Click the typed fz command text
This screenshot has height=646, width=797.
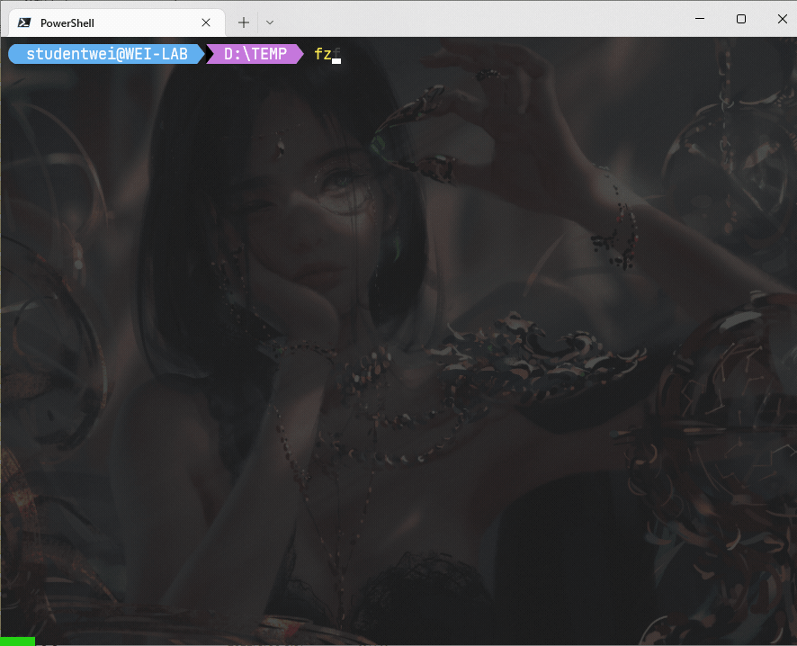click(x=323, y=54)
